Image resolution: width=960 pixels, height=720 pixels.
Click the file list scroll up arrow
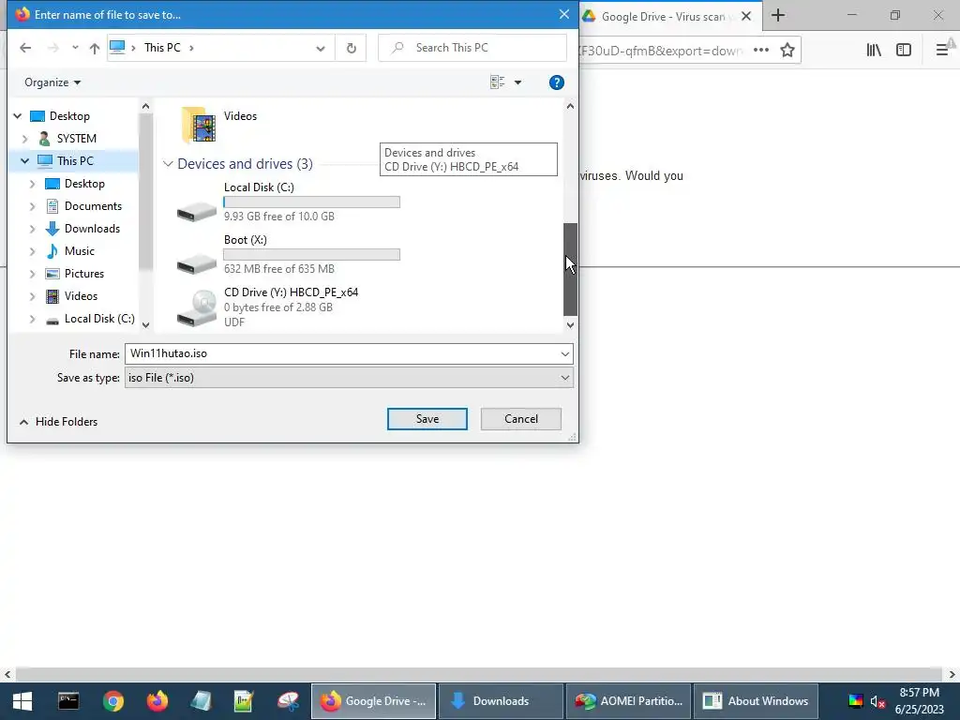tap(570, 107)
